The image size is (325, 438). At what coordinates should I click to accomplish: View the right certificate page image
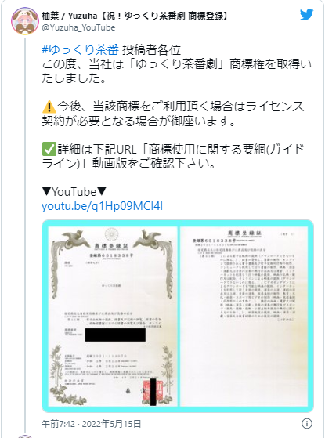point(244,317)
